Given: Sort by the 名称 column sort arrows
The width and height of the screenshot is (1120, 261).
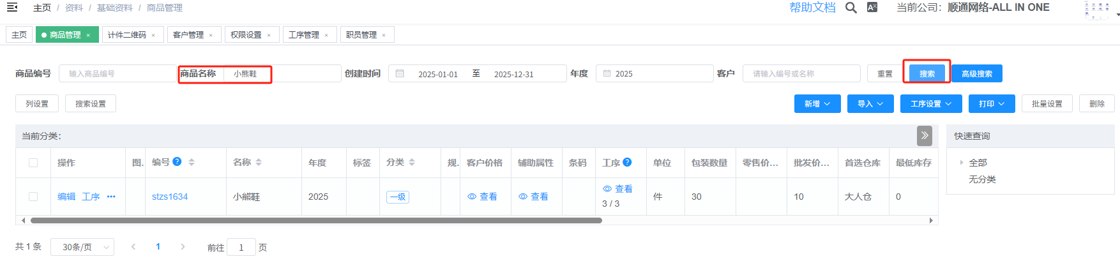Looking at the screenshot, I should point(259,163).
